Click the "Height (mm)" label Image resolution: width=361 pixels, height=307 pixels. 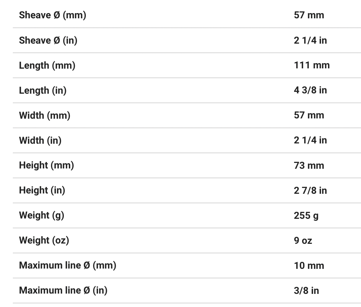point(46,165)
